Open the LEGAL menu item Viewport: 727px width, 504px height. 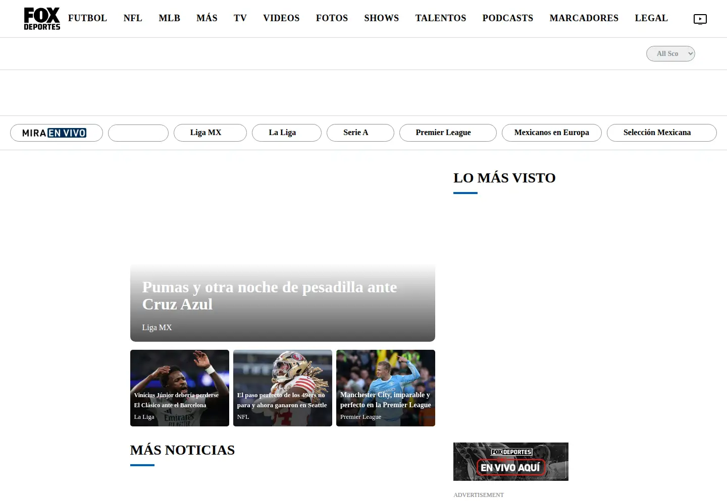point(651,18)
